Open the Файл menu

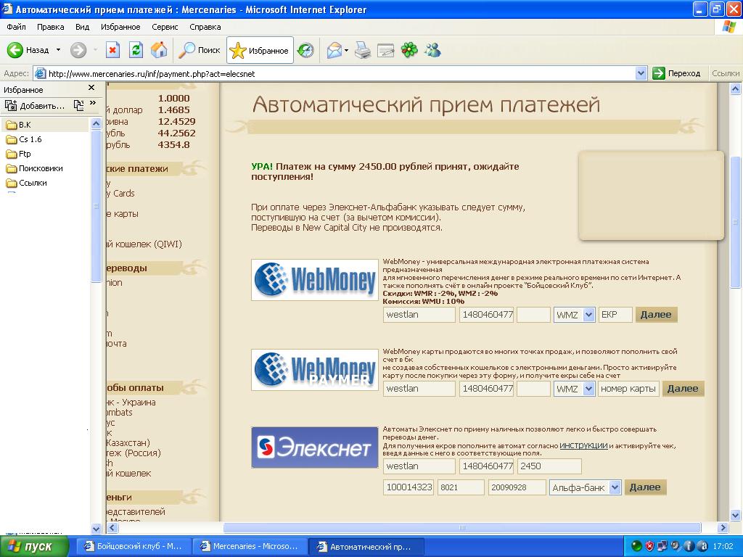click(x=17, y=27)
